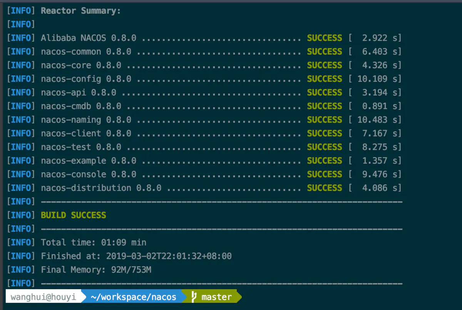Click the [INFO] tag on BUILD SUCCESS line

click(x=21, y=215)
